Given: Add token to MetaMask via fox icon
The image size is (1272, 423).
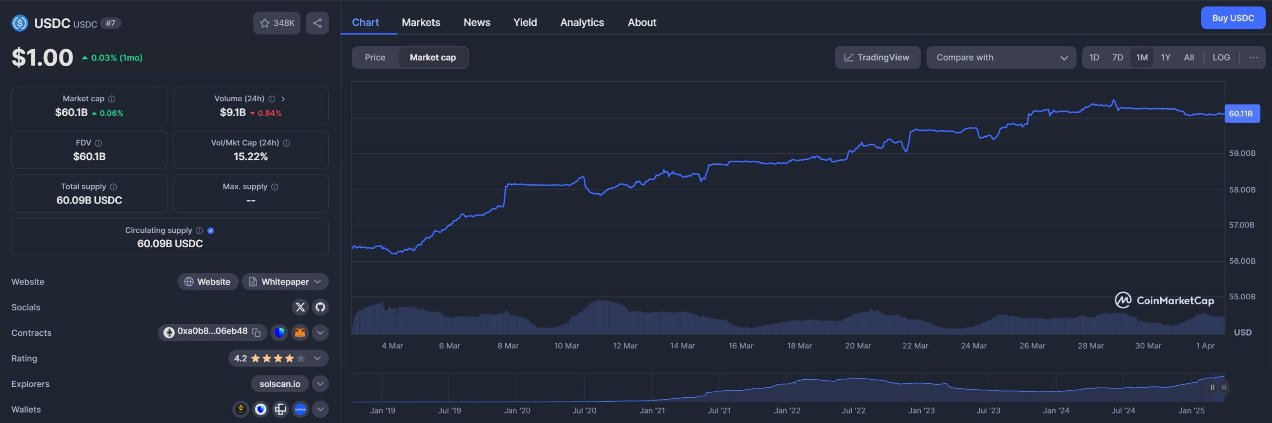Looking at the screenshot, I should pyautogui.click(x=300, y=333).
